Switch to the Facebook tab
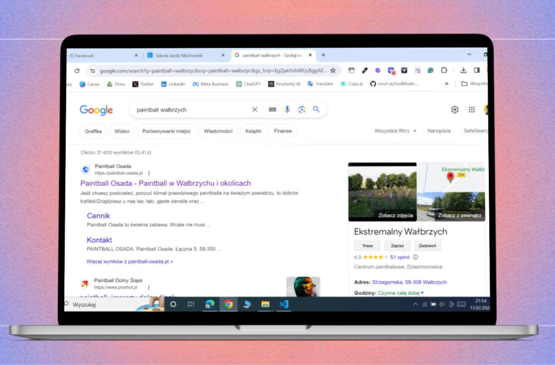Viewport: 555px width, 365px height. click(x=104, y=55)
